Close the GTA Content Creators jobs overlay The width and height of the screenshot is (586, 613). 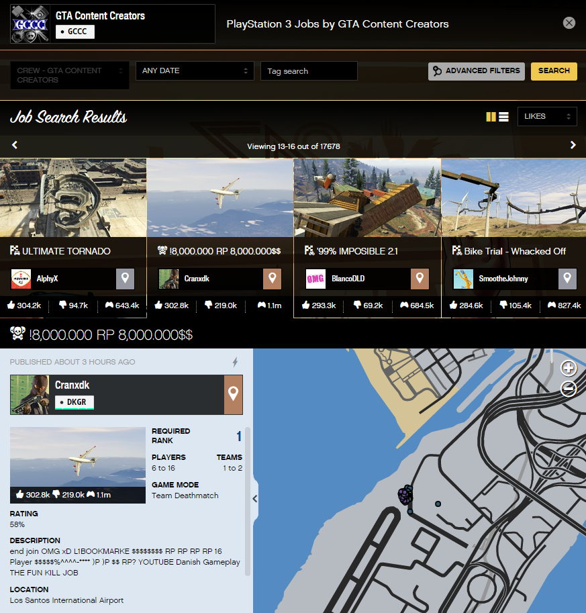pos(569,23)
